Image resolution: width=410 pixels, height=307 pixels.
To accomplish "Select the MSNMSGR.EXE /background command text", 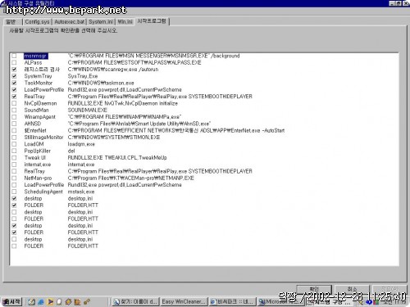I will pyautogui.click(x=153, y=56).
